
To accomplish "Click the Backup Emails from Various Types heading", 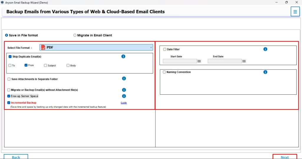I will click(86, 12).
